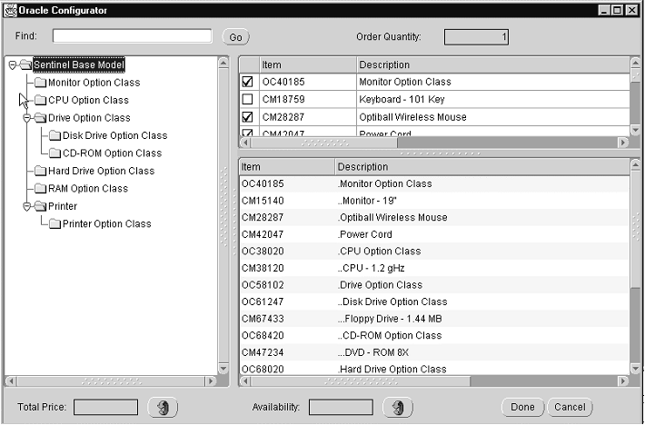Click the OC61247 Disk Drive Option Class row

pyautogui.click(x=434, y=301)
